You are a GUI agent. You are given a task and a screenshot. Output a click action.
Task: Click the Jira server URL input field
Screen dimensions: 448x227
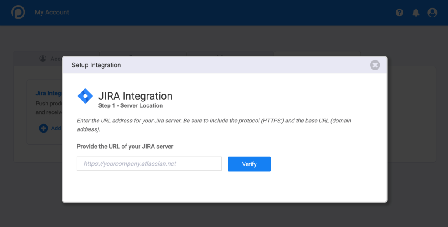(149, 164)
